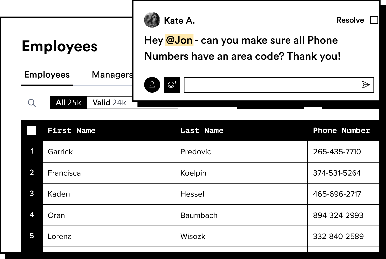Switch to the Managers tab
The width and height of the screenshot is (386, 259).
click(112, 75)
